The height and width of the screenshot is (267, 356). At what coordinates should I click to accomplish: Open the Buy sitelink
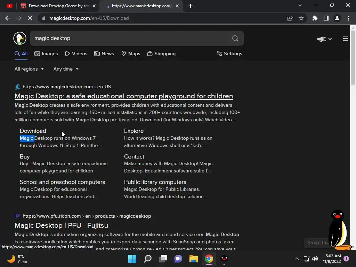pos(25,157)
